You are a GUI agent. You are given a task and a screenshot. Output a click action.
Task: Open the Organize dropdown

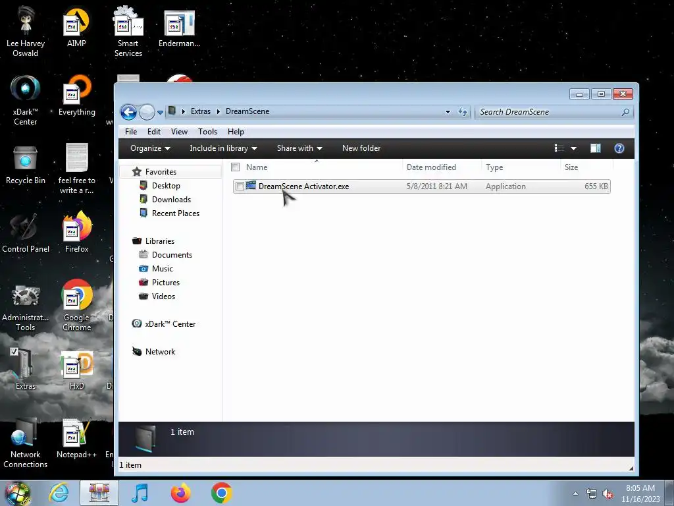tap(151, 148)
